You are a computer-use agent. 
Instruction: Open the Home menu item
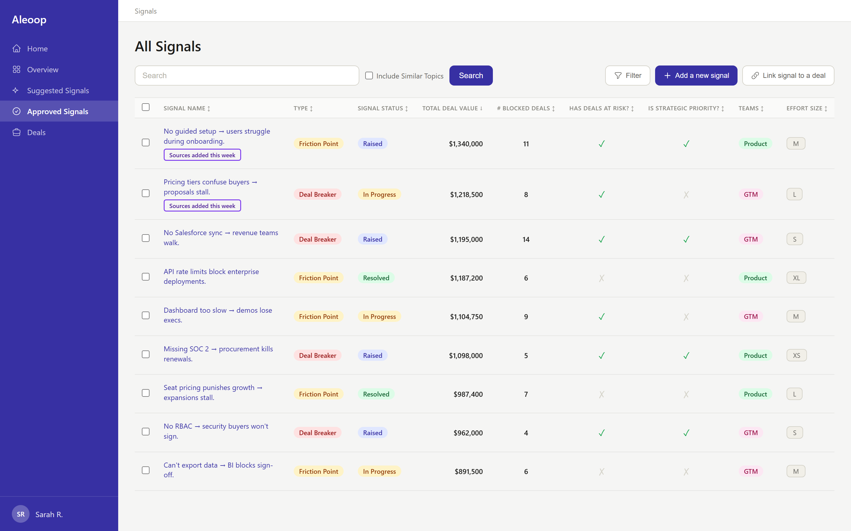(x=59, y=48)
